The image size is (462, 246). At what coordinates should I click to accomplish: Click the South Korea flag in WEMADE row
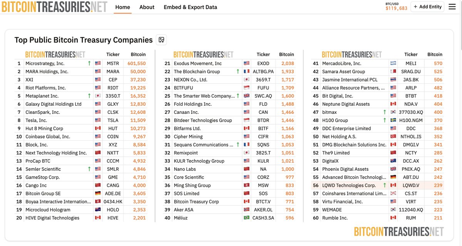coord(393,210)
